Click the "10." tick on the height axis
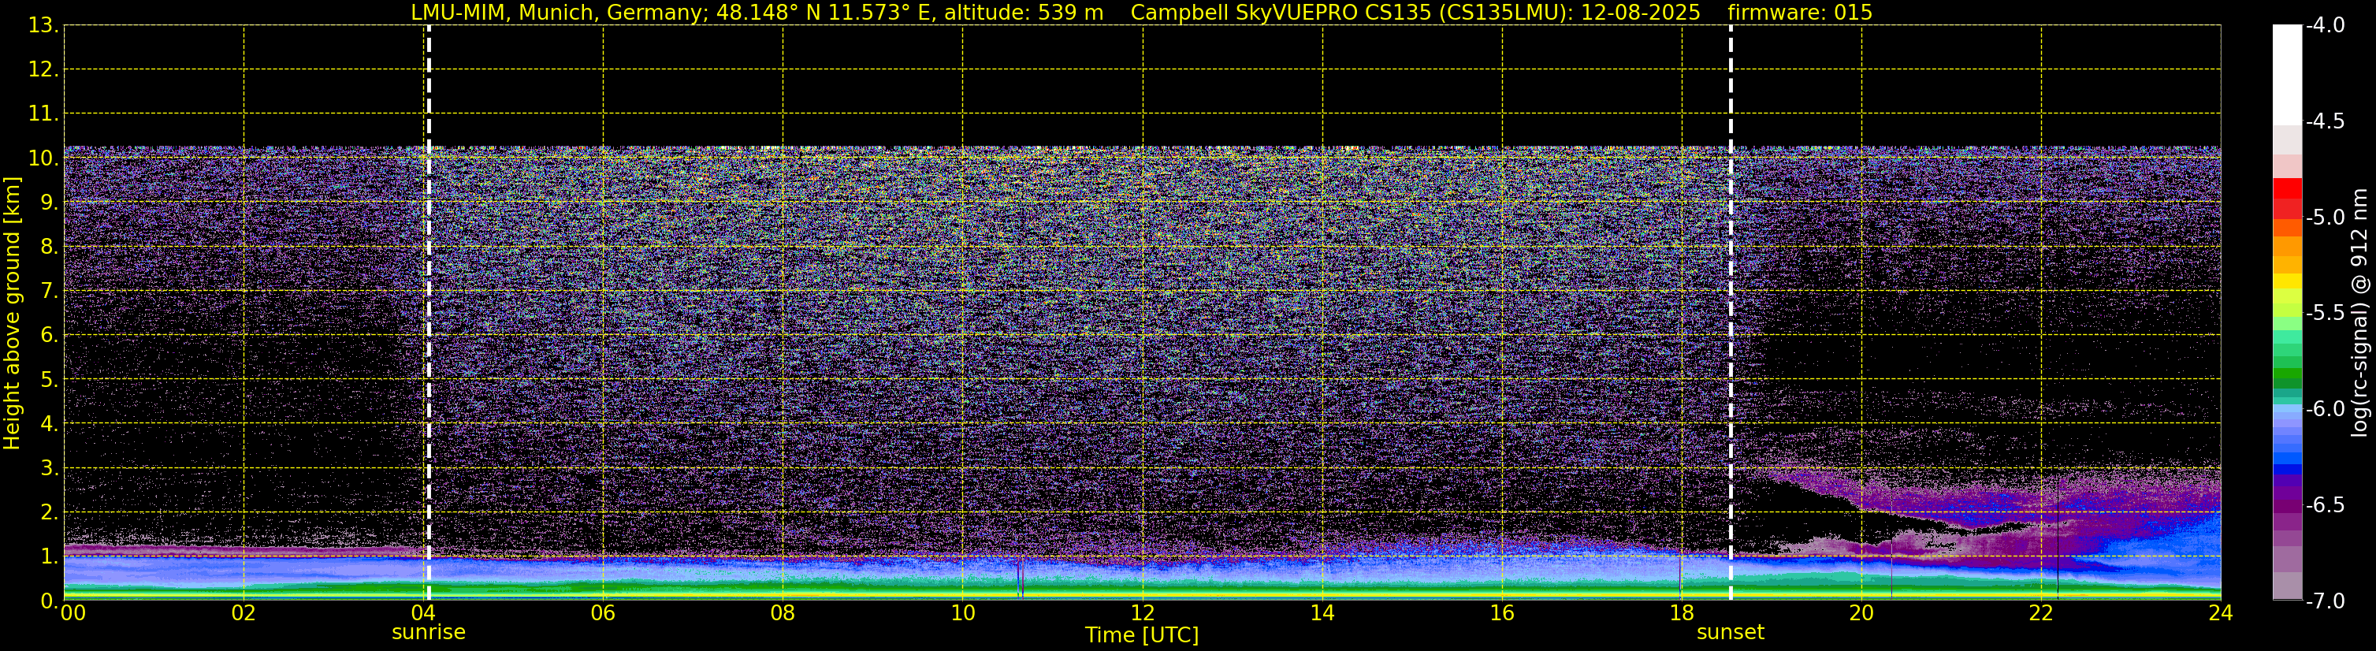 (x=43, y=158)
